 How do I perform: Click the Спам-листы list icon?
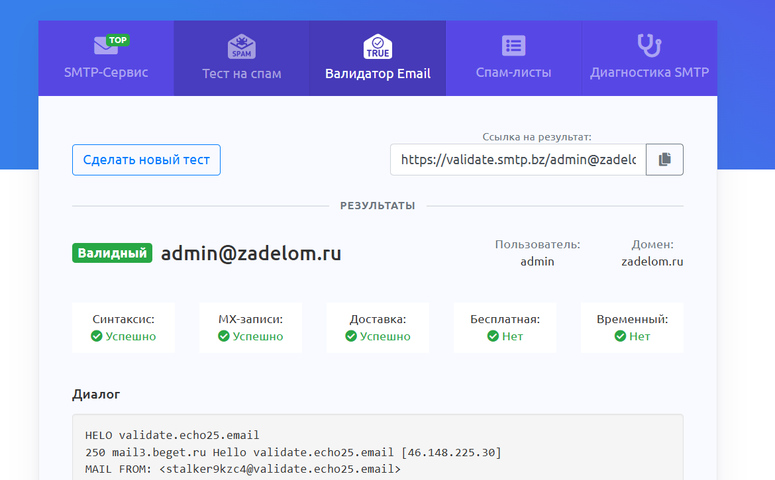tap(513, 46)
